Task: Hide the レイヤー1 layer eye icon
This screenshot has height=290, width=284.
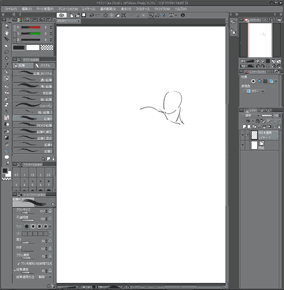Action: 242,135
